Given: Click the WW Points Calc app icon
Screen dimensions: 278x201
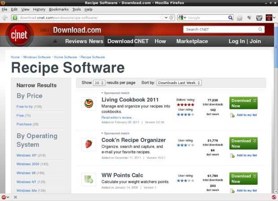Looking at the screenshot, I should coord(89,180).
